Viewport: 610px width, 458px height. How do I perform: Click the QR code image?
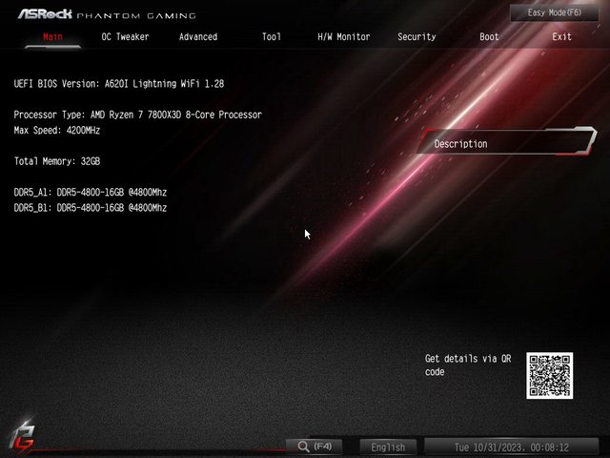[549, 375]
